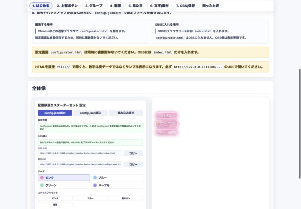This screenshot has height=209, width=301.
Task: Select the ピンク theme option
Action: click(64, 178)
